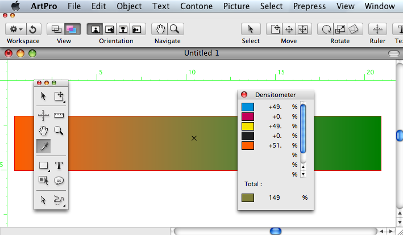Pick the Text tool in floating toolbox
The image size is (403, 235).
(x=59, y=166)
